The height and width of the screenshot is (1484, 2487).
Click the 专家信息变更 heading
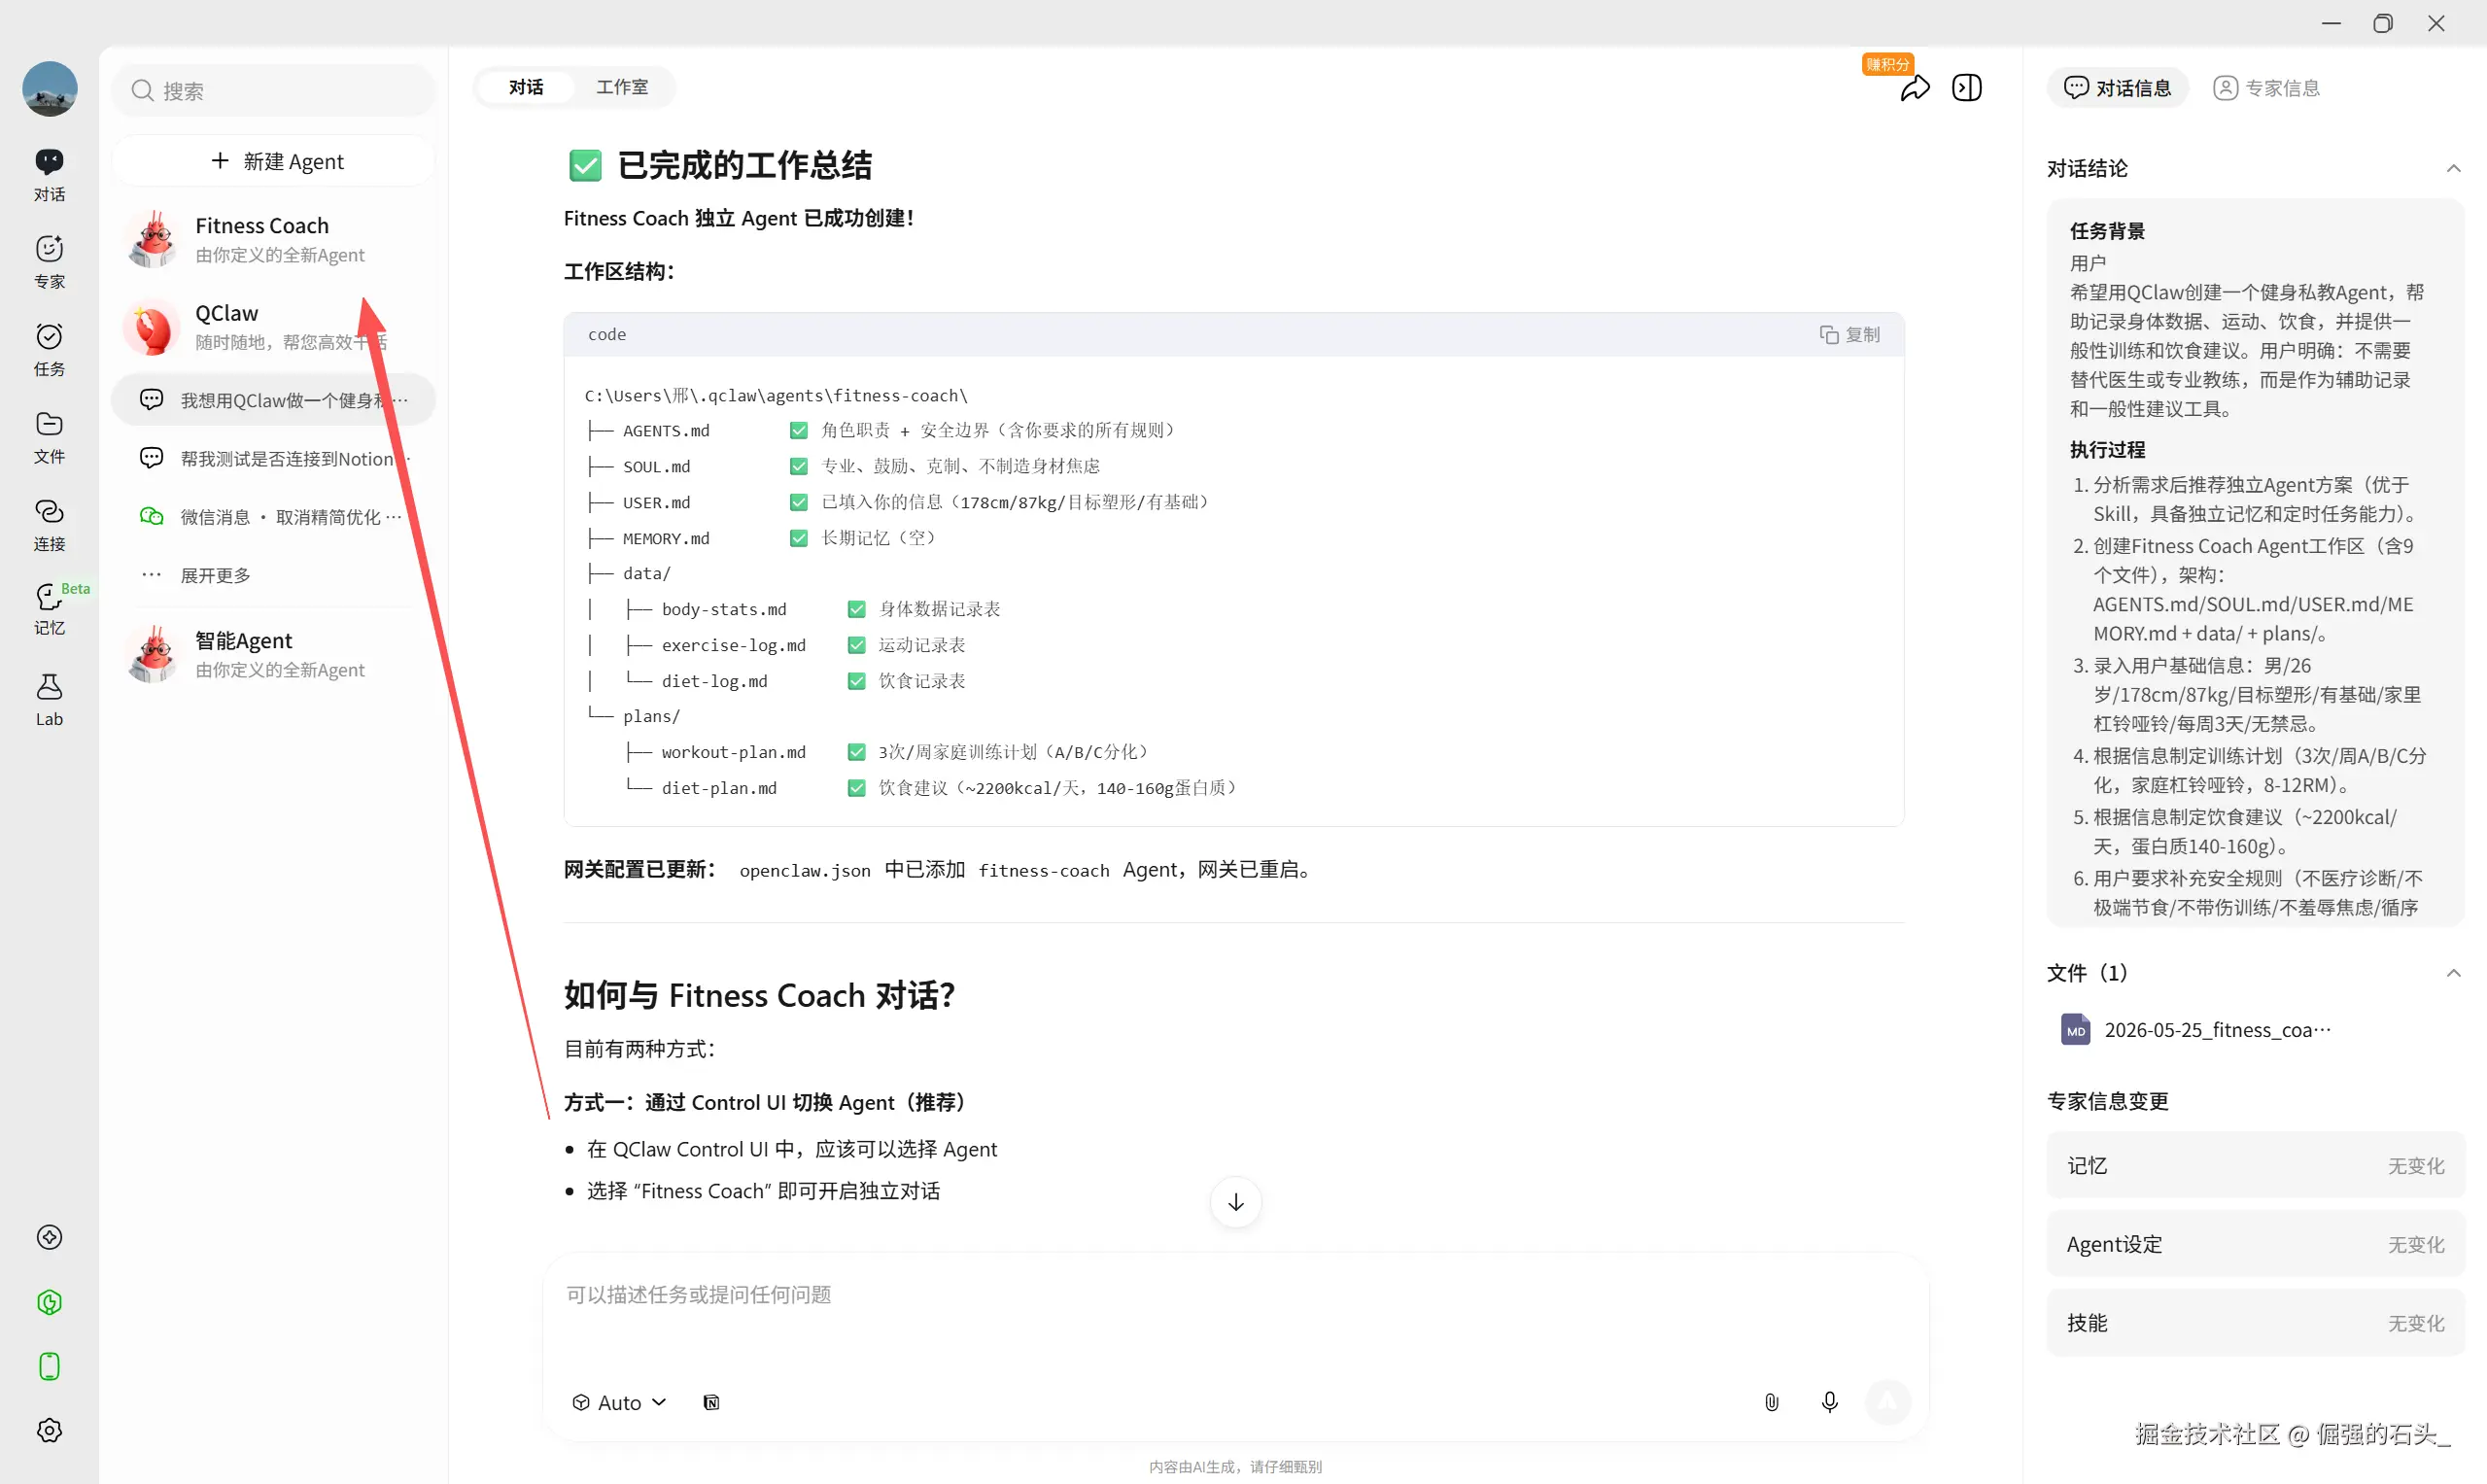[2107, 1101]
